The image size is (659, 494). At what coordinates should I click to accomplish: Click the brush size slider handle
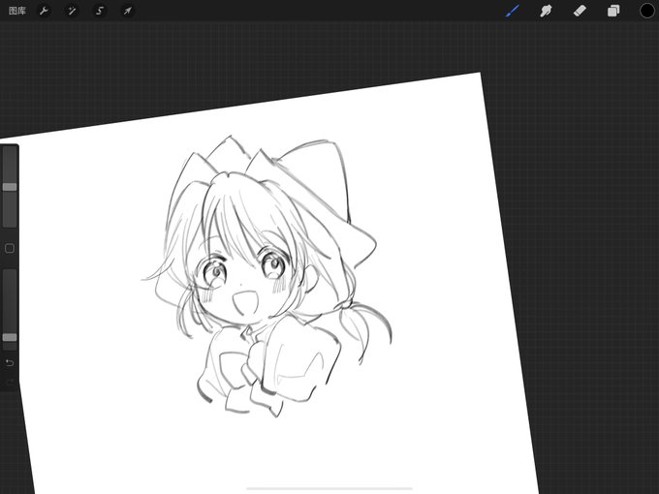[x=10, y=187]
